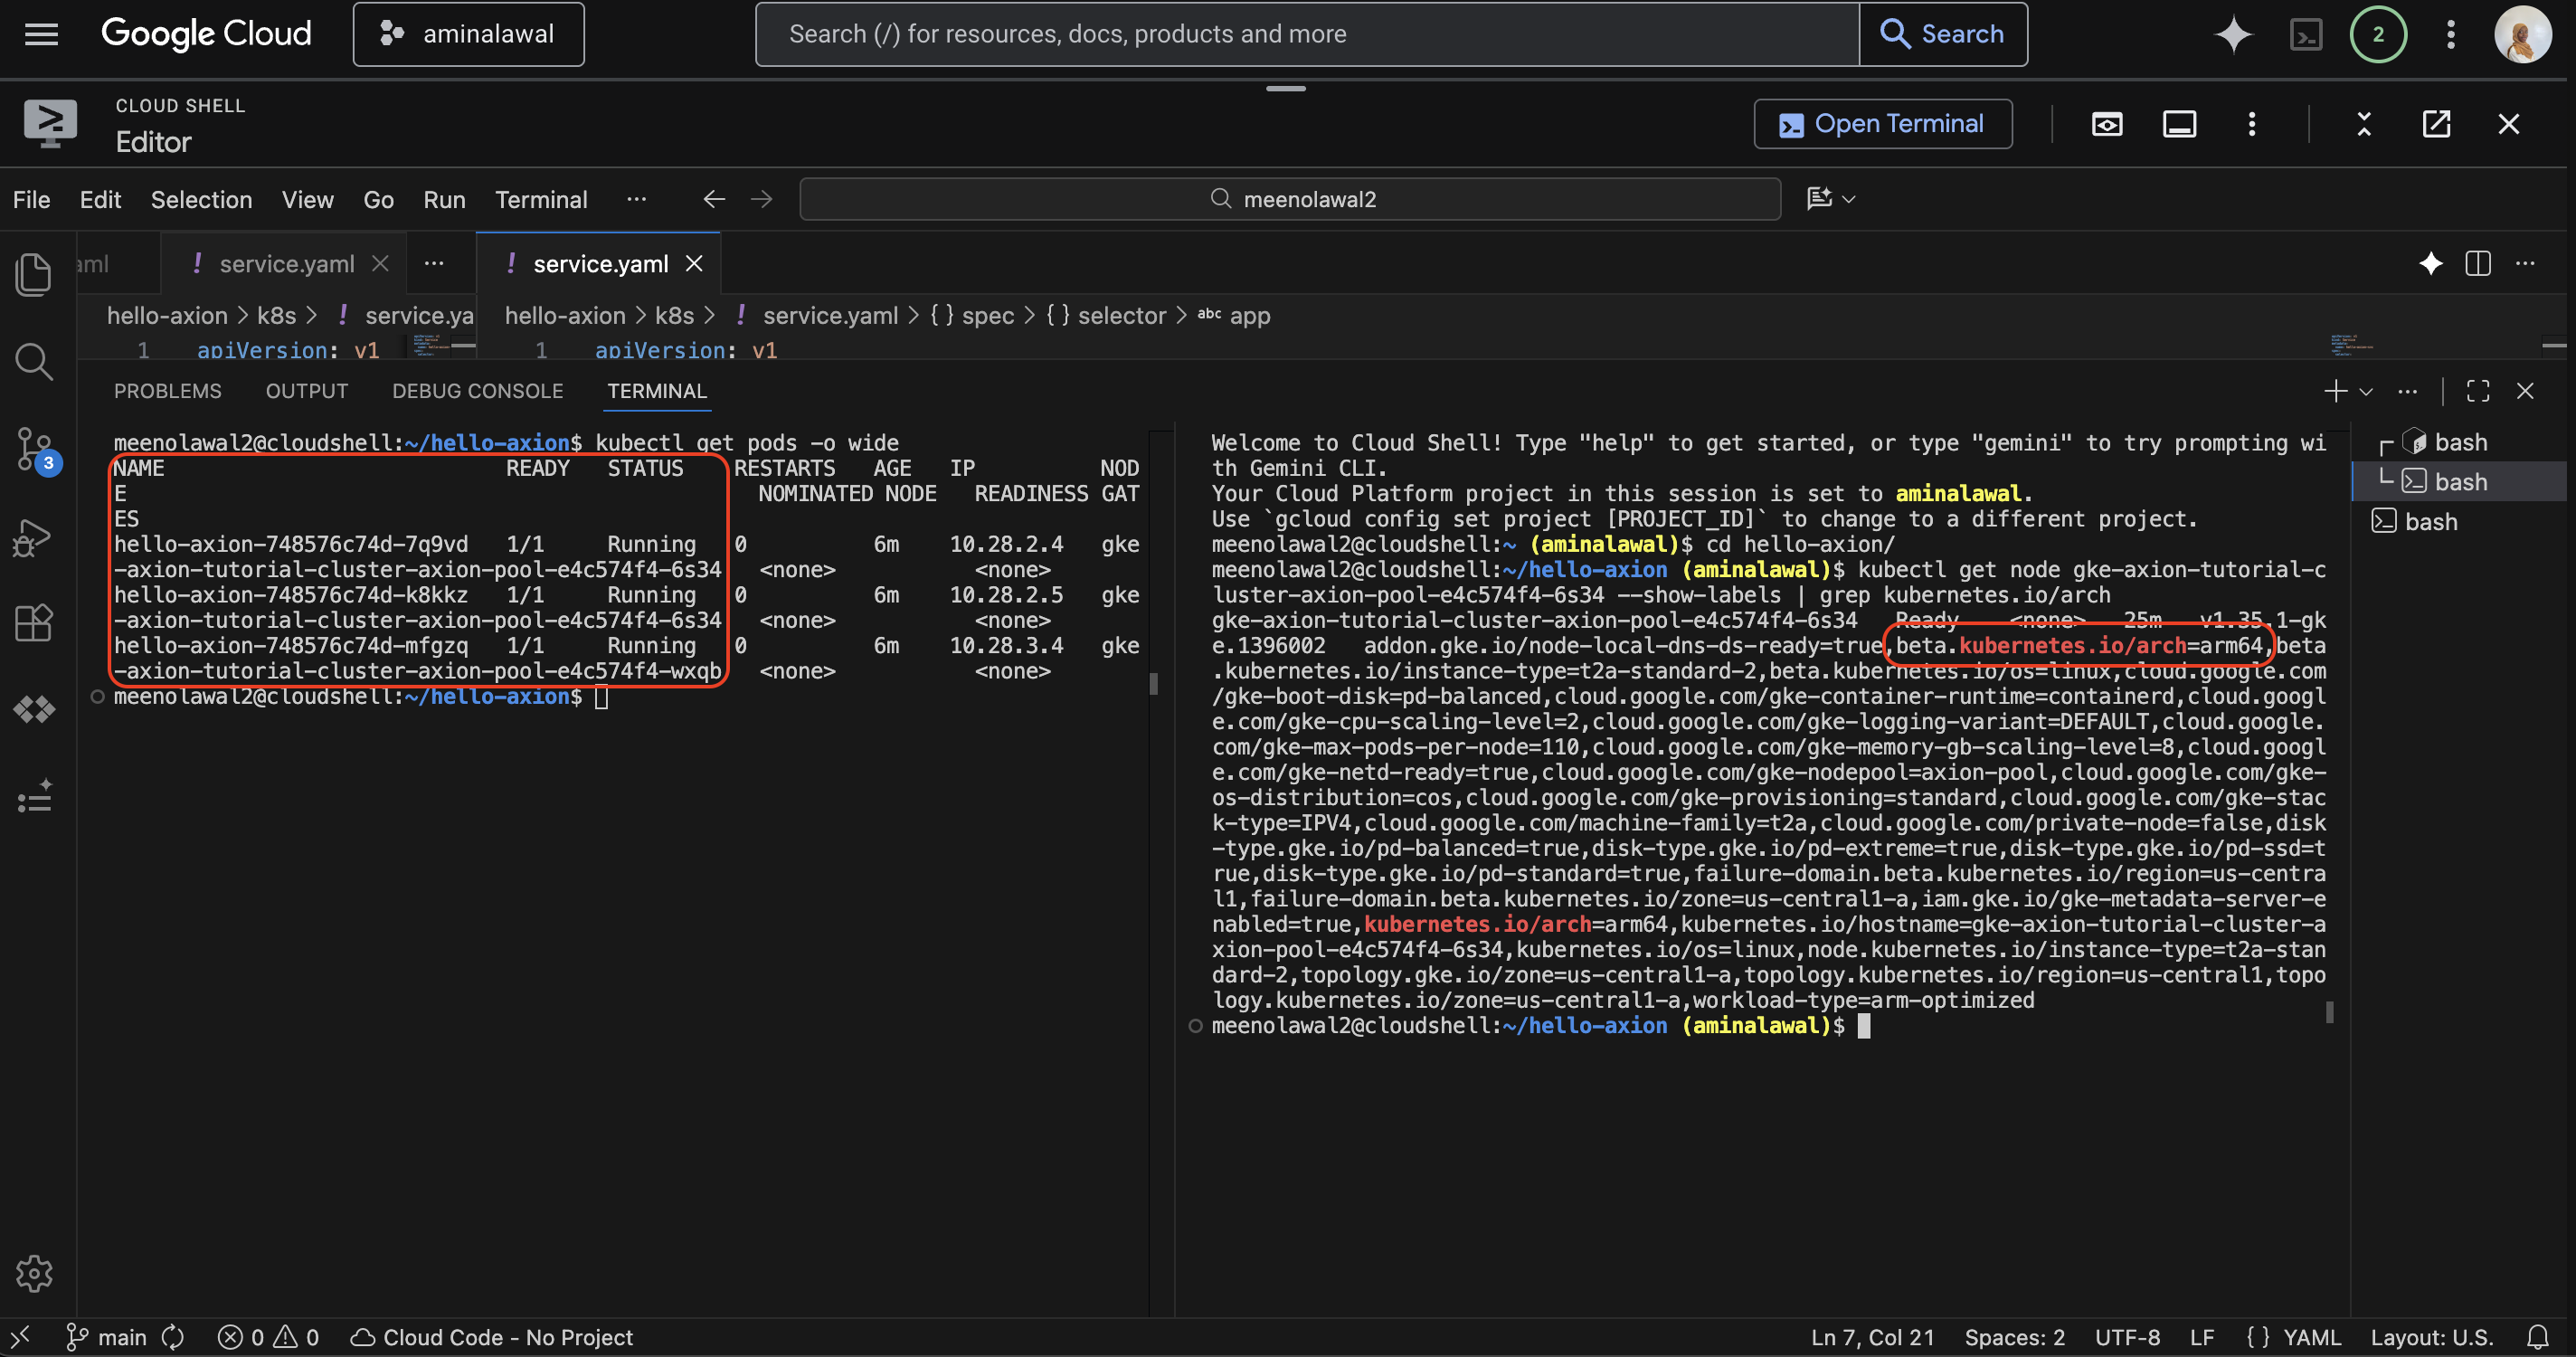Click Gemini sparkle icon in editor tab bar
2576x1357 pixels.
2430,264
